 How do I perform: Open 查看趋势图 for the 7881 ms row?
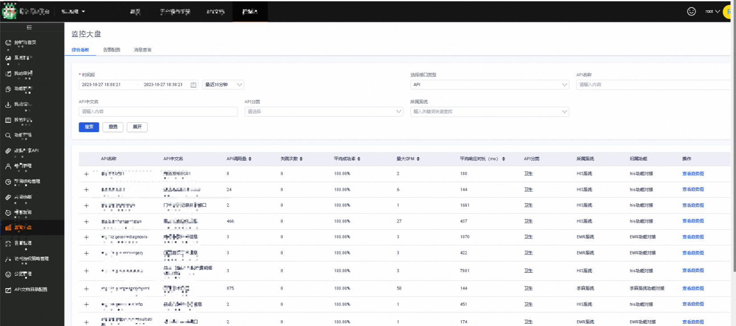693,270
